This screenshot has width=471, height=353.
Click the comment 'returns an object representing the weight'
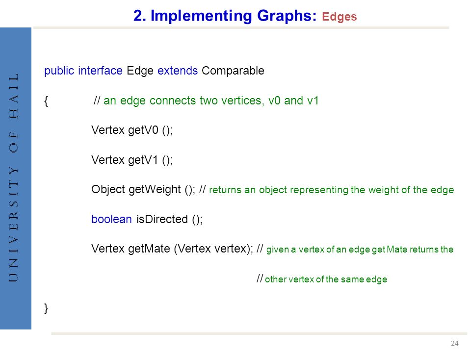327,190
